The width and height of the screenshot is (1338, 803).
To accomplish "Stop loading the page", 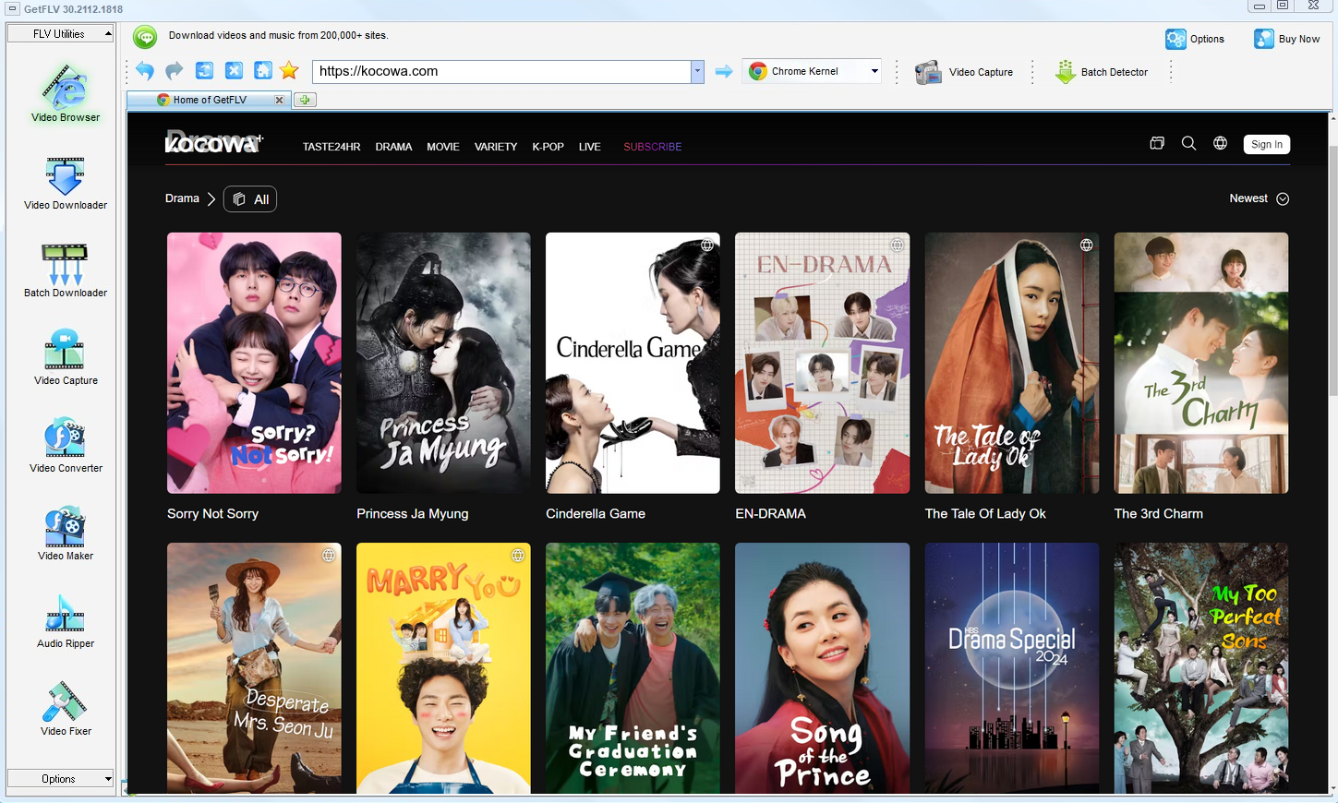I will [x=235, y=71].
